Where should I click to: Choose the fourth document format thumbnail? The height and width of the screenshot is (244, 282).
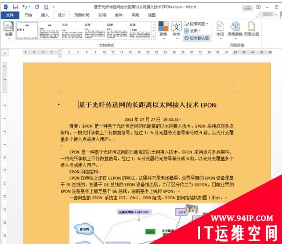click(95, 31)
